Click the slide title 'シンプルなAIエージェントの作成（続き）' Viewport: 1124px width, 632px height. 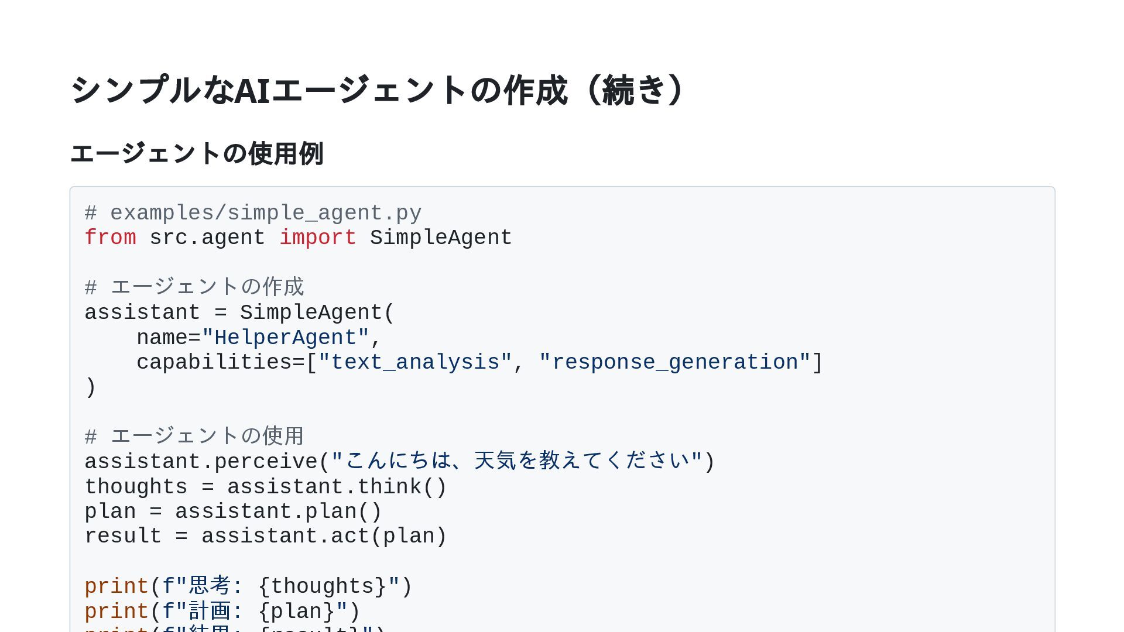(x=378, y=91)
